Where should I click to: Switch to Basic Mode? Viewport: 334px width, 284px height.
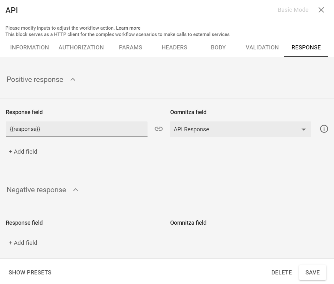pyautogui.click(x=293, y=10)
